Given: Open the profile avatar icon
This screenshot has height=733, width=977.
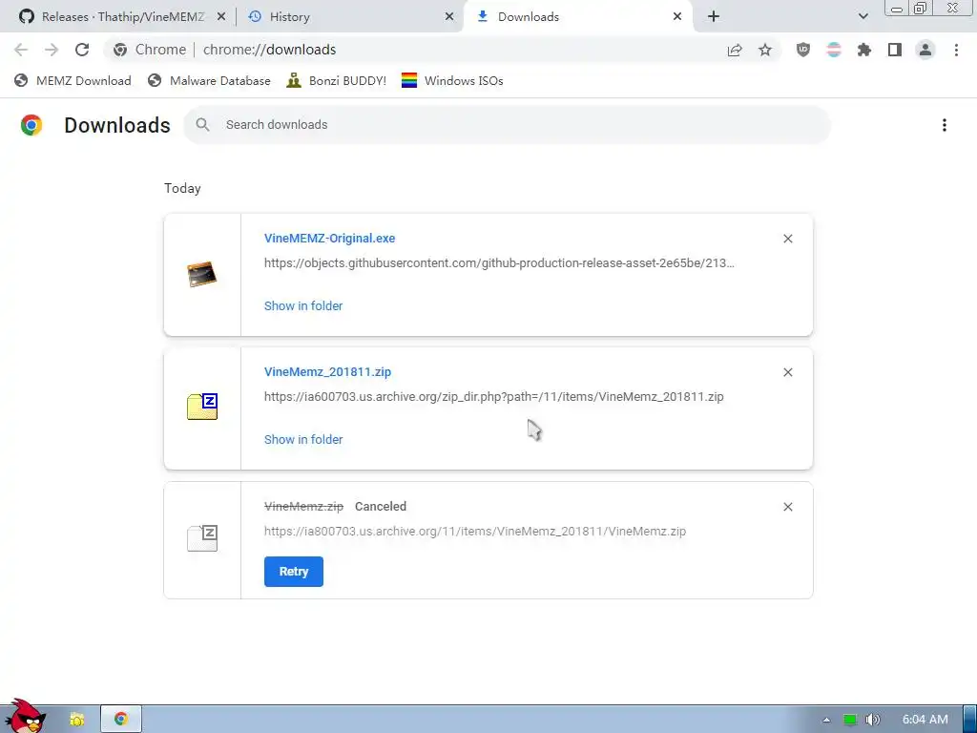Looking at the screenshot, I should 925,50.
